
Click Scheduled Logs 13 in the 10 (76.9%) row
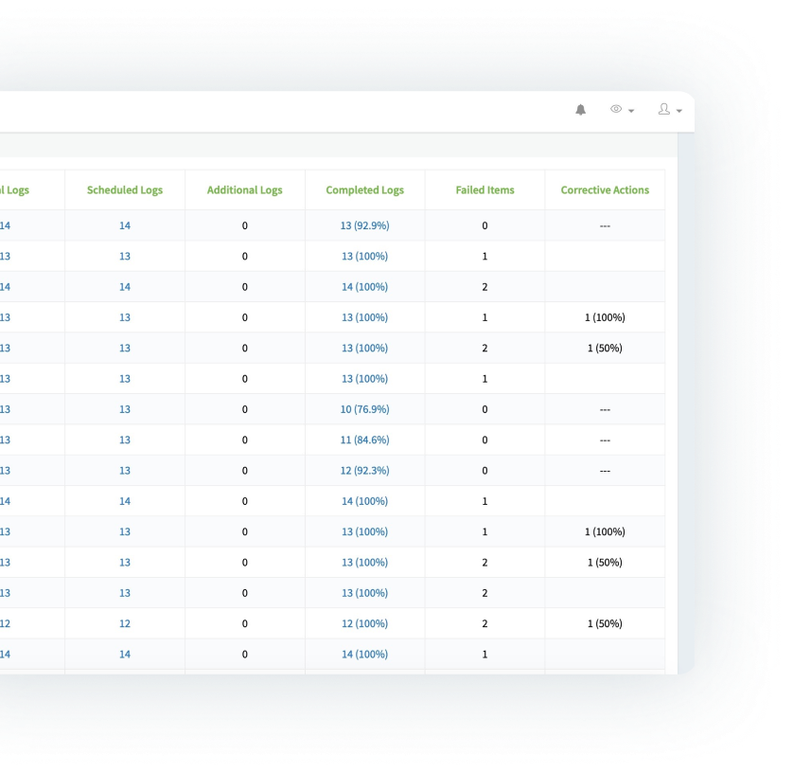click(125, 409)
